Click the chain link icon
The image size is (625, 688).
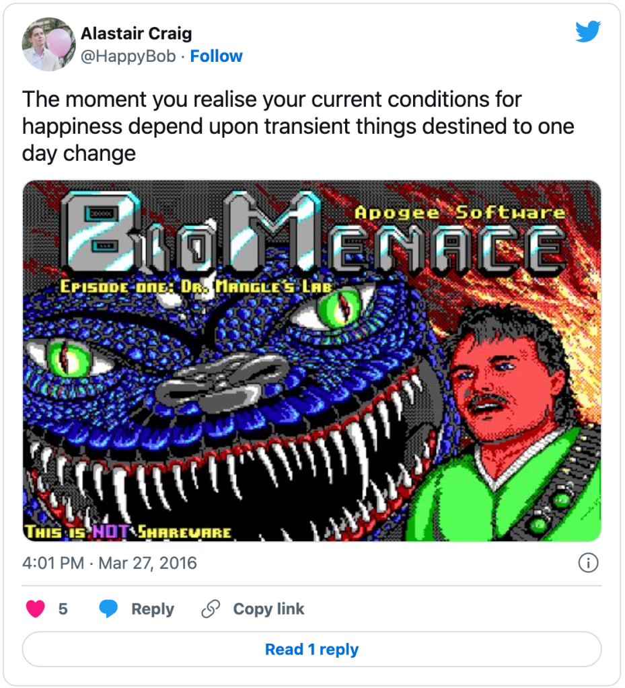(210, 609)
